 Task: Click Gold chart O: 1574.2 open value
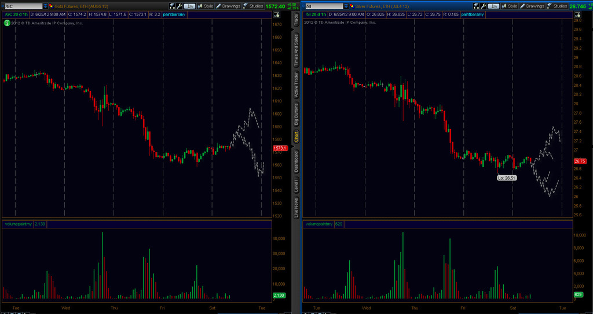pyautogui.click(x=78, y=14)
